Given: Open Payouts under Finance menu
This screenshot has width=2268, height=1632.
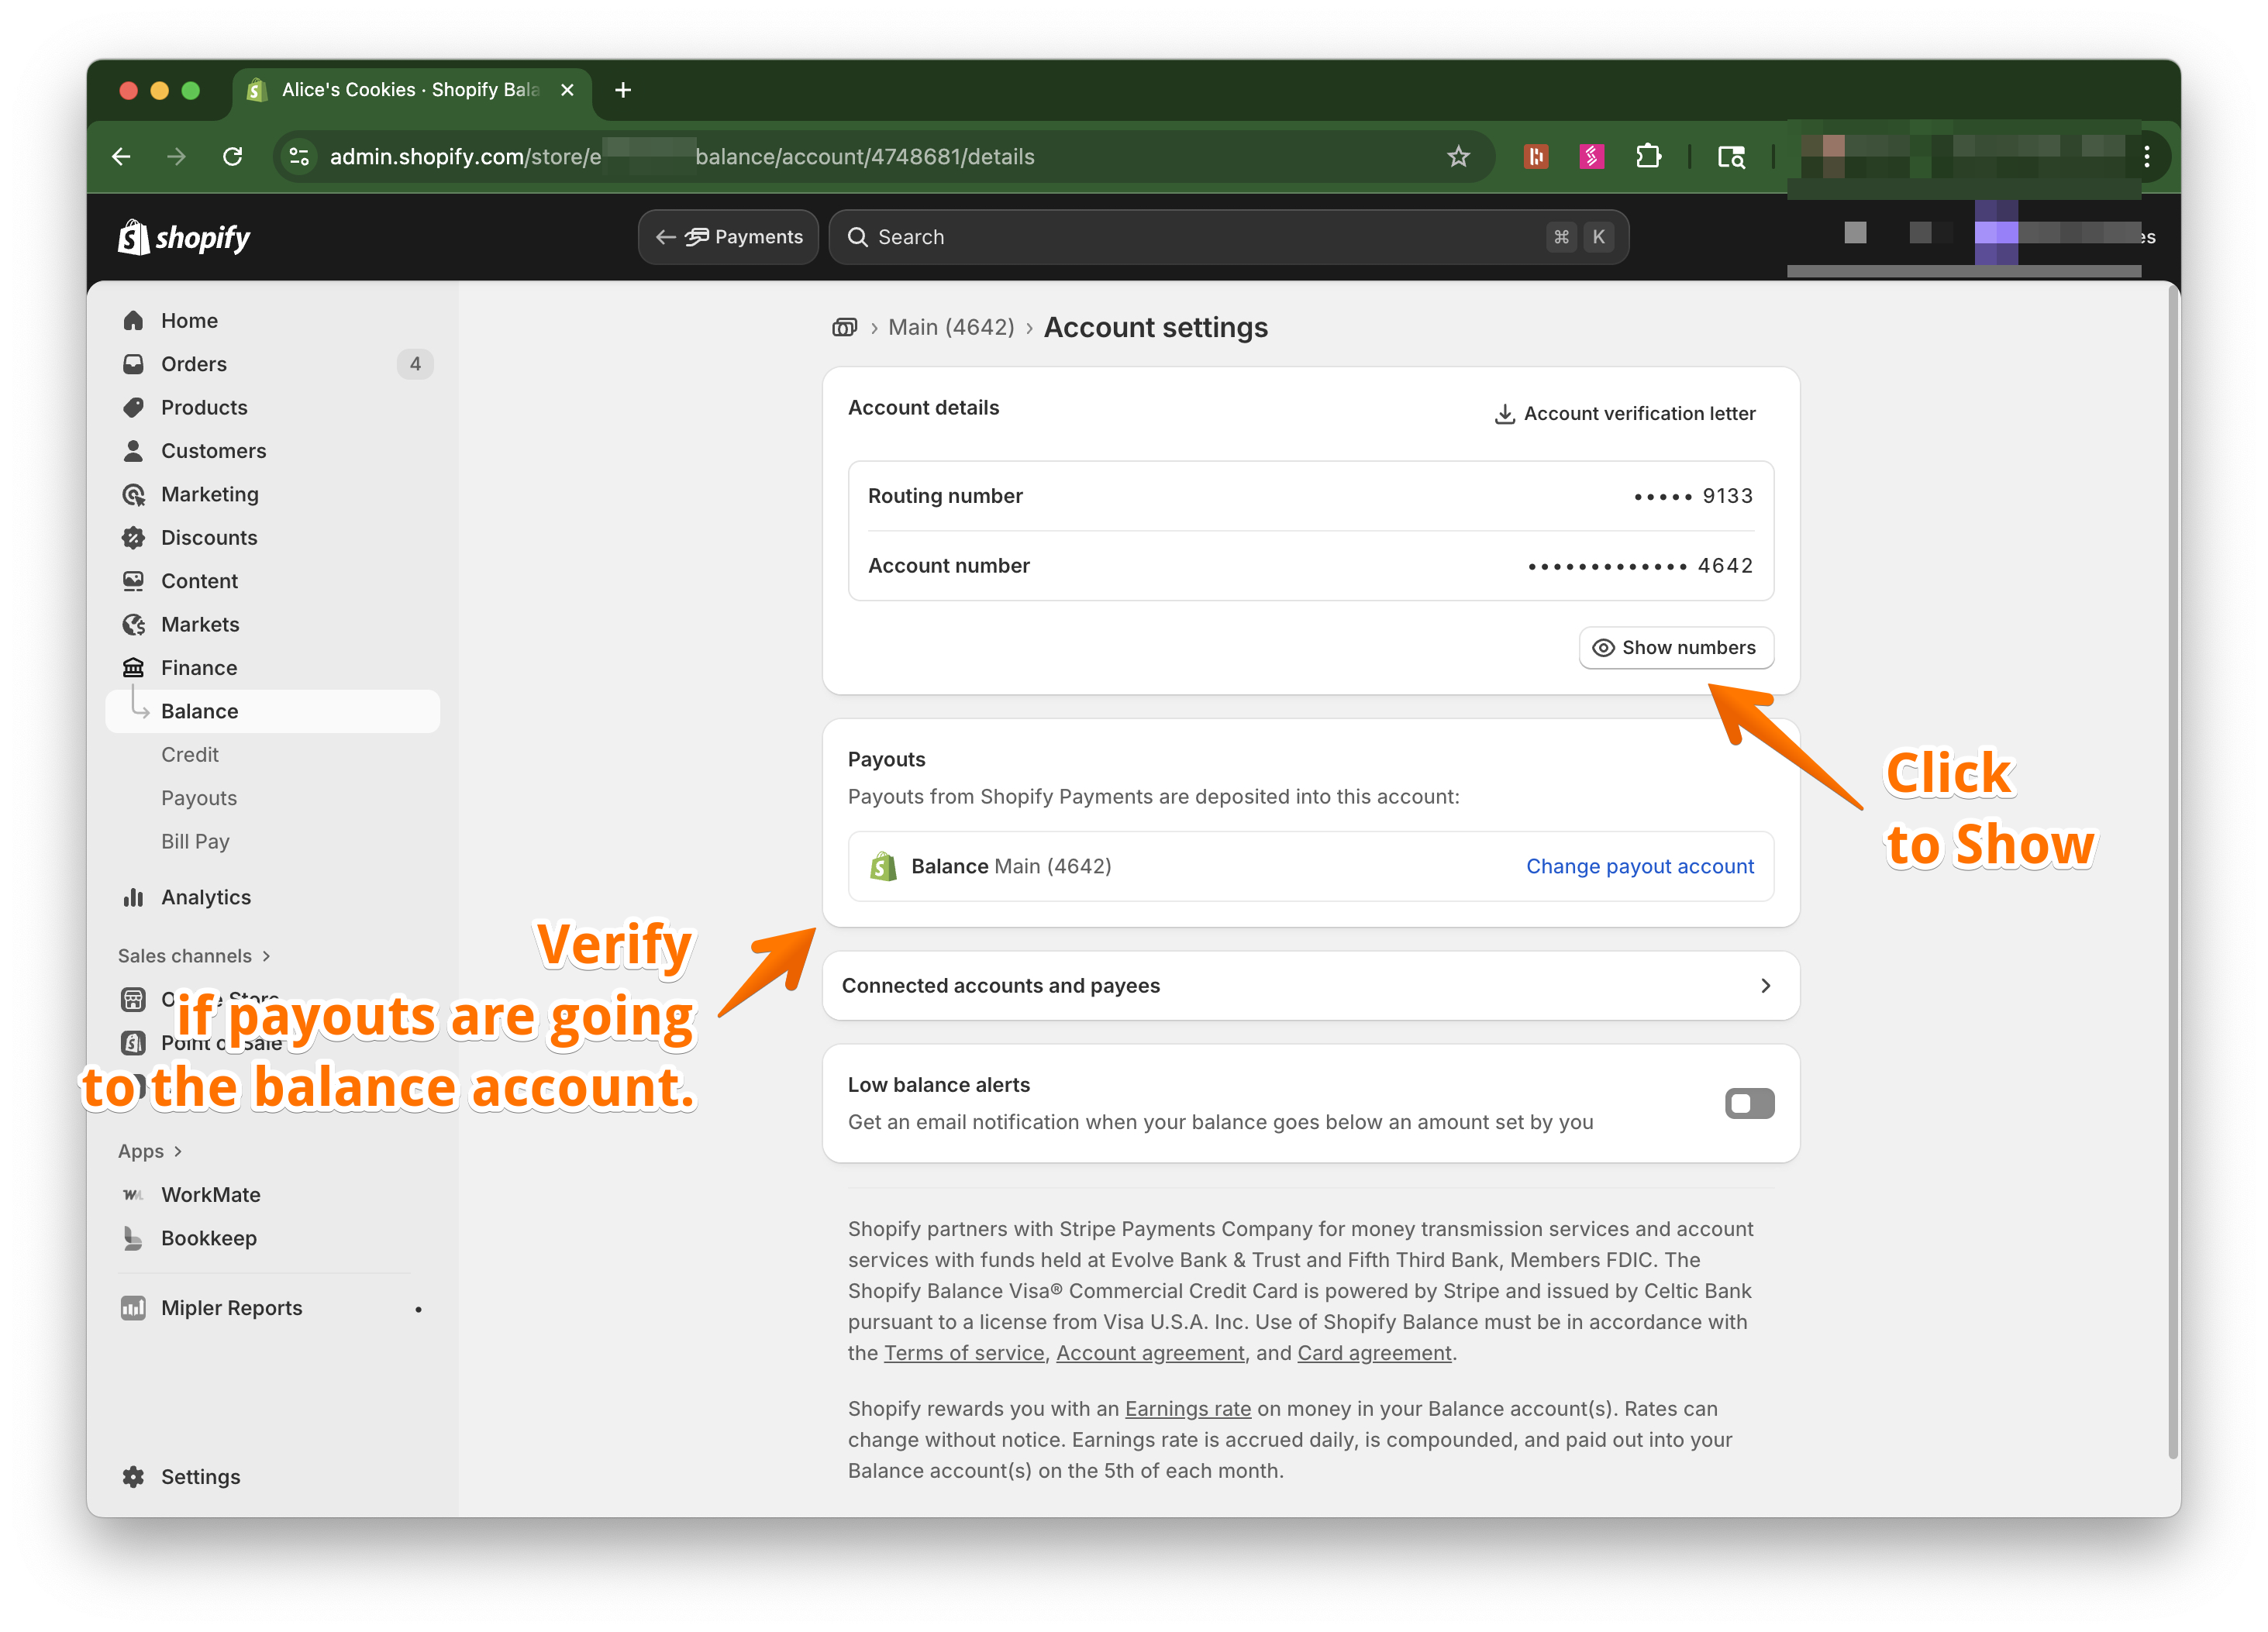Looking at the screenshot, I should pyautogui.click(x=199, y=797).
